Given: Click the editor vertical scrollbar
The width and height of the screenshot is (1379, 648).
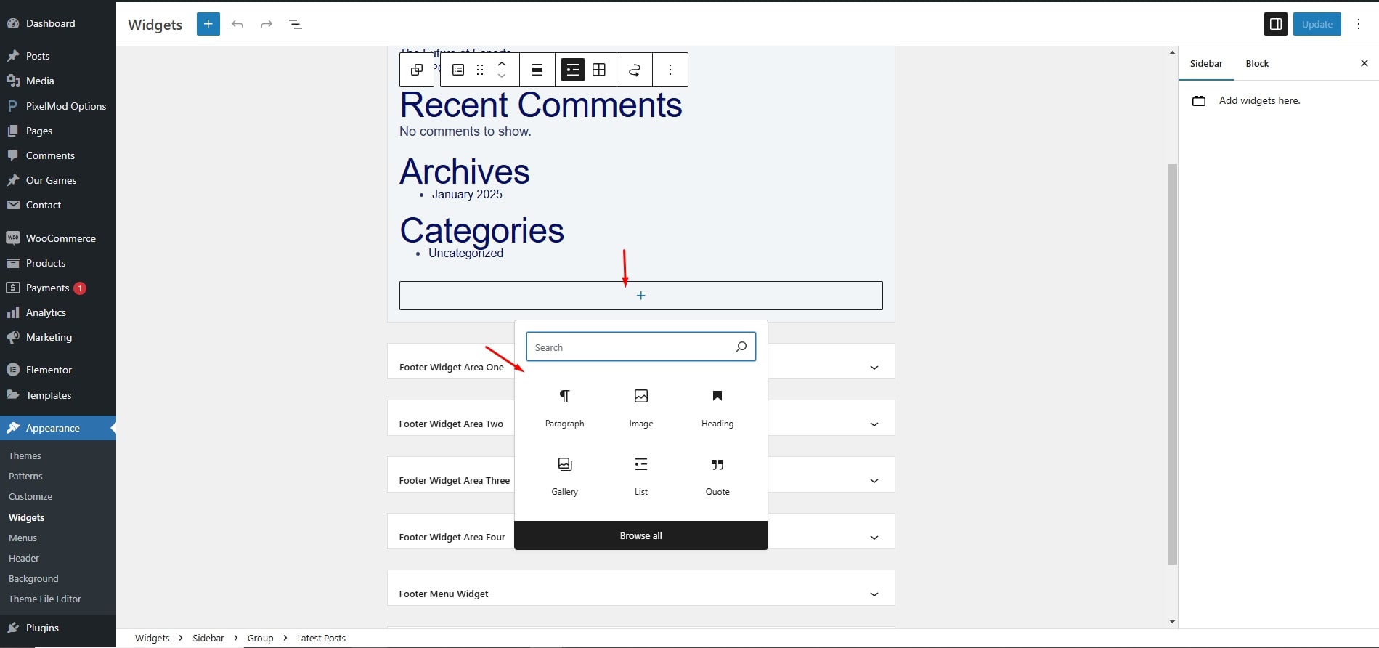Looking at the screenshot, I should click(x=1172, y=365).
